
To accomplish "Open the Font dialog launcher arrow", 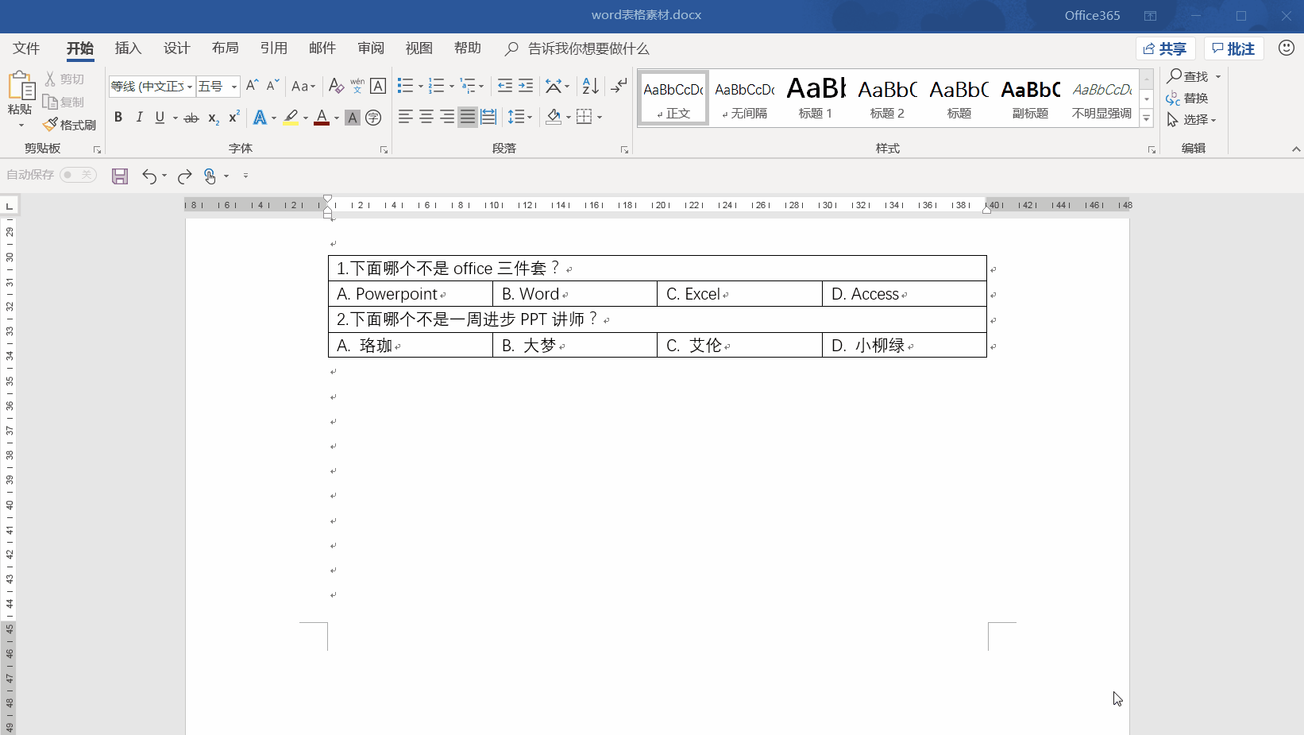I will [384, 149].
